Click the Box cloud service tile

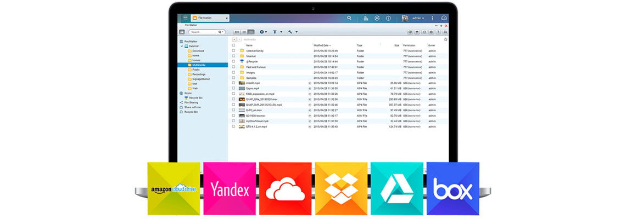click(452, 189)
